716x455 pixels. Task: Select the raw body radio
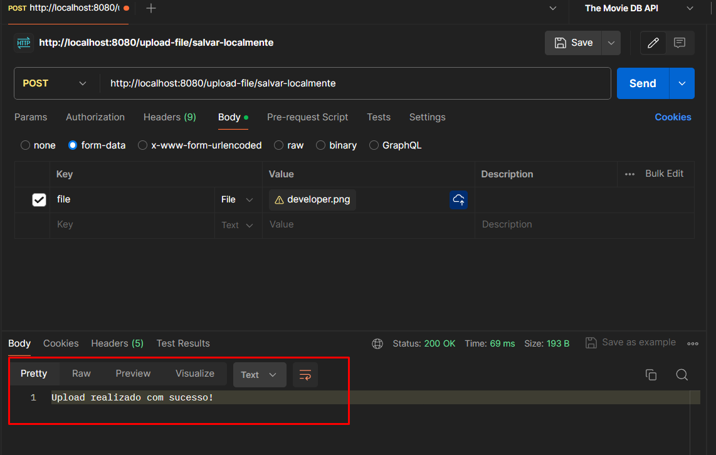[278, 145]
